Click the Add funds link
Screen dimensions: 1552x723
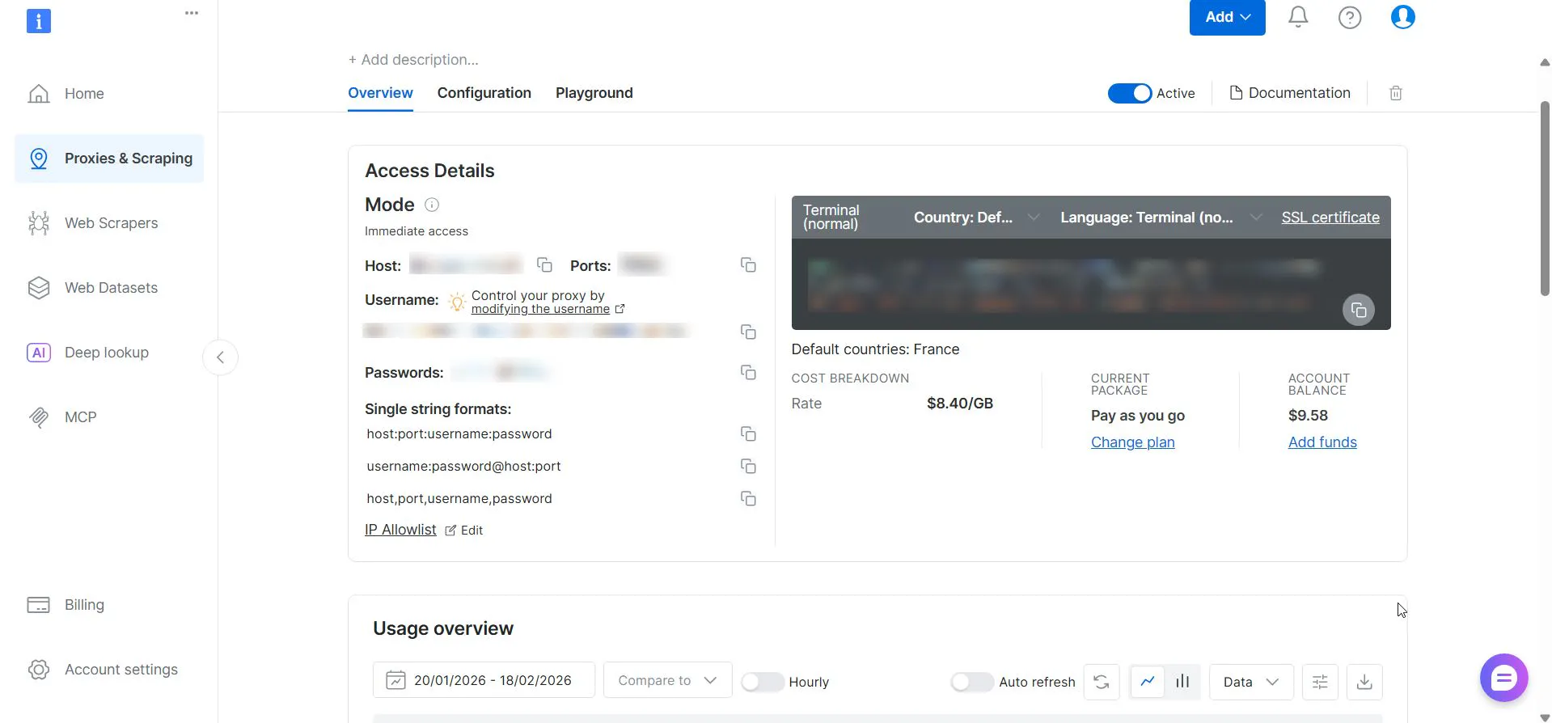click(1322, 442)
